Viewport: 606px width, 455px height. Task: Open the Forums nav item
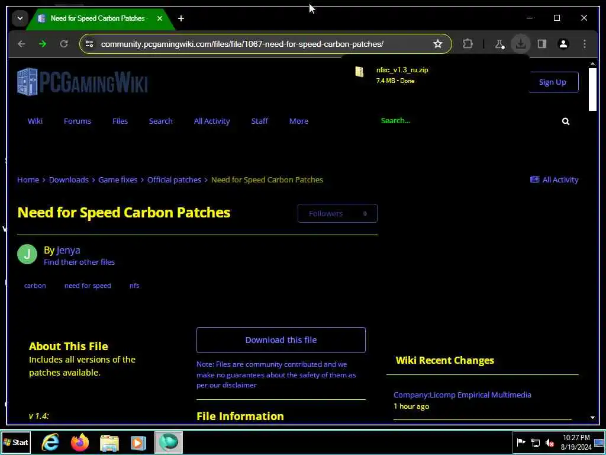(78, 121)
